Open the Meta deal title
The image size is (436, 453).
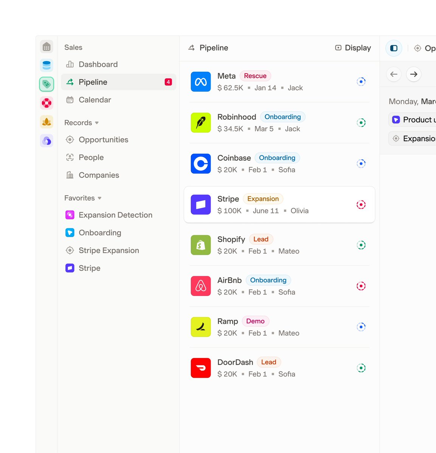pos(227,76)
